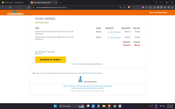Click the browser back arrow
The width and height of the screenshot is (175, 109).
click(x=3, y=7)
